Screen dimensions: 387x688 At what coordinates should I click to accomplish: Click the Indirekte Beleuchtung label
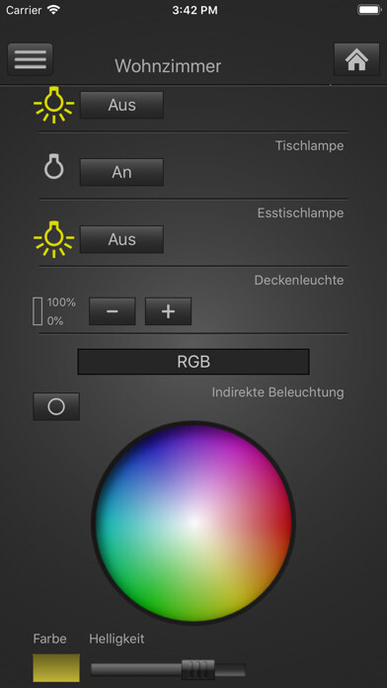[277, 392]
